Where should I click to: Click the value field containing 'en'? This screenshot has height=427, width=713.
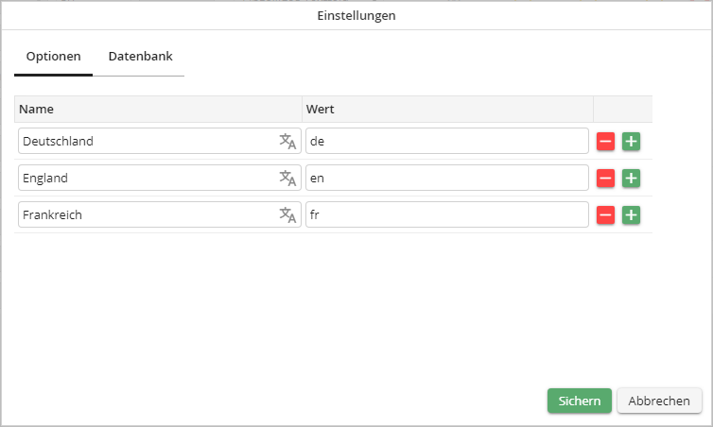446,179
